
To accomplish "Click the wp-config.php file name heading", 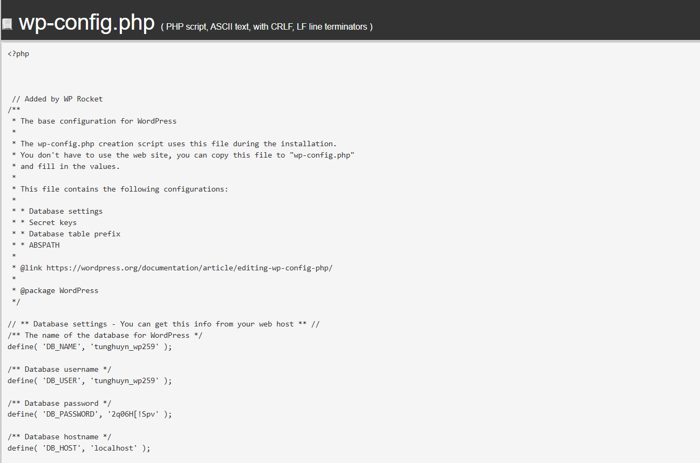I will [87, 23].
